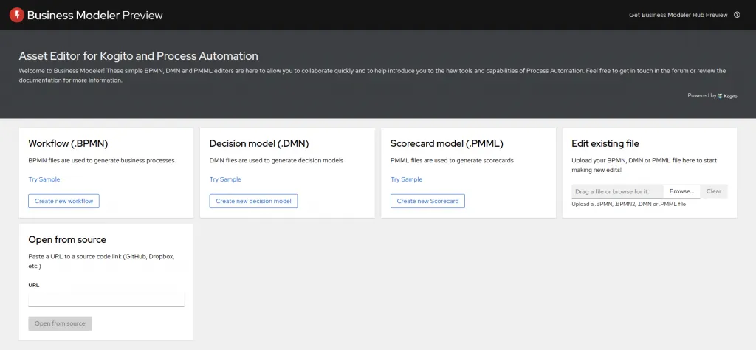
Task: Open Get Business Modeler Hub Preview link
Action: (x=678, y=15)
